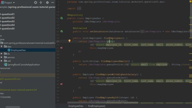192x108 pixels.
Task: Click the yellow lightbulb intention icon
Action: [x=69, y=41]
